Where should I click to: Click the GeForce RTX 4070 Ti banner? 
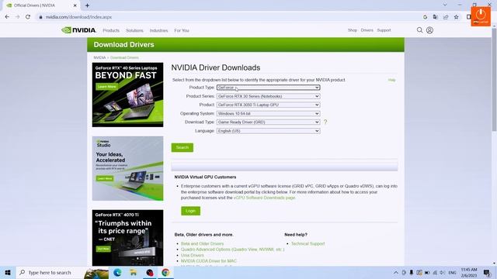[x=127, y=238]
